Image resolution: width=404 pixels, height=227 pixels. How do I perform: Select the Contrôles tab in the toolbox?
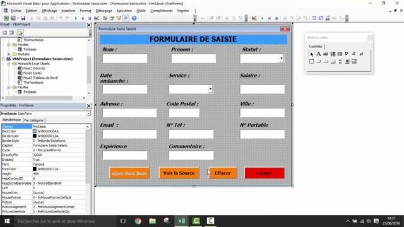pos(316,46)
